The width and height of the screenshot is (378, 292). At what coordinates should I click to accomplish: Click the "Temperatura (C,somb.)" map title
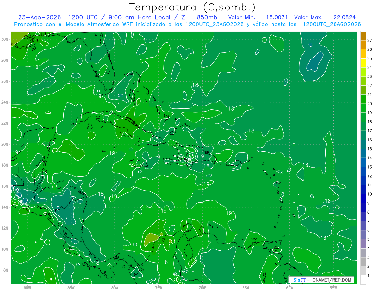(x=192, y=7)
